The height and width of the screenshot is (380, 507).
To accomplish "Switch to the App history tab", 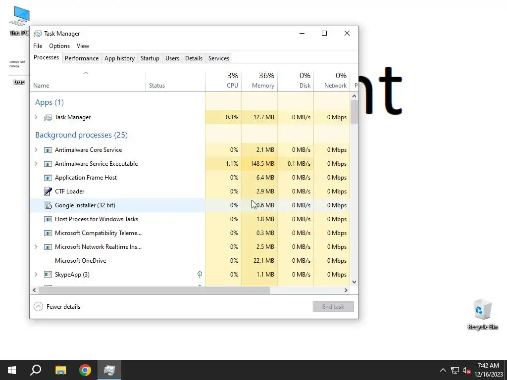I will click(119, 58).
